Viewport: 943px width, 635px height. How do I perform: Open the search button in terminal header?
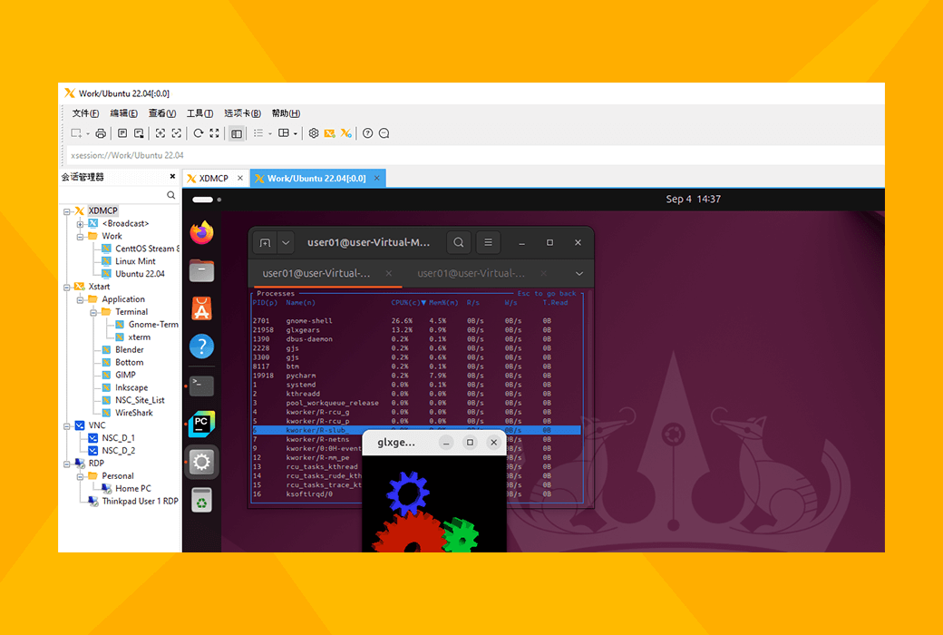pyautogui.click(x=459, y=243)
